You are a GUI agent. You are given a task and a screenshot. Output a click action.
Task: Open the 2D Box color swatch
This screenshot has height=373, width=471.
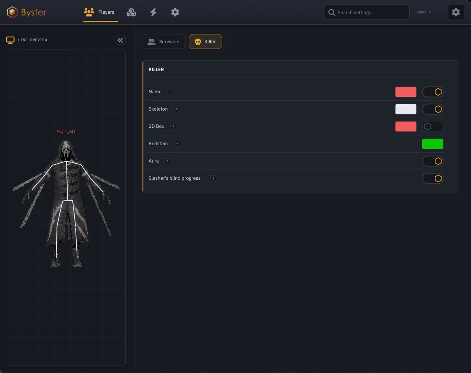pos(406,127)
